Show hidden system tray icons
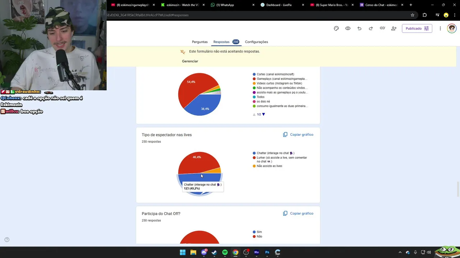The width and height of the screenshot is (460, 258). tap(400, 252)
